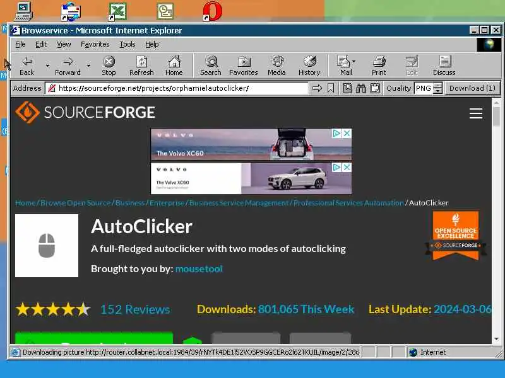Click AdChoices icon on top Volvo ad
The width and height of the screenshot is (505, 378).
coord(336,133)
